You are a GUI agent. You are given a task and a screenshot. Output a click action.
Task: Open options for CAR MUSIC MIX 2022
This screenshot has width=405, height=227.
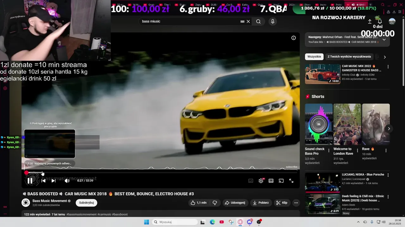coord(388,67)
